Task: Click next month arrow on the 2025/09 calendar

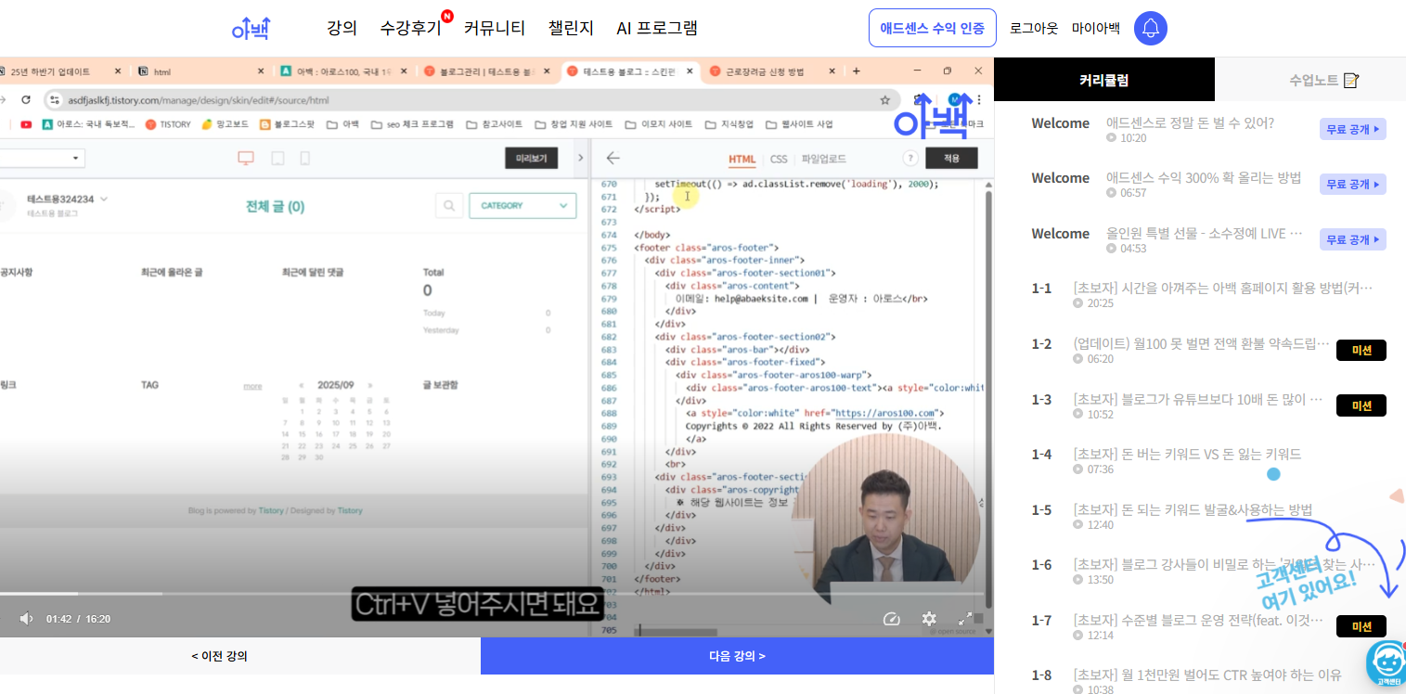Action: click(370, 385)
